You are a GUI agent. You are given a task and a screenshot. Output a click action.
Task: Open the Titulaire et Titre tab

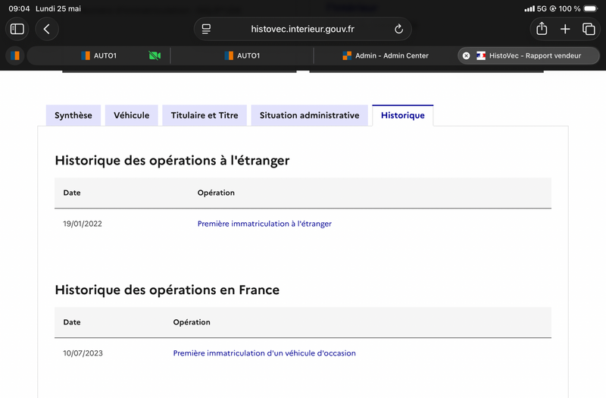pos(205,115)
